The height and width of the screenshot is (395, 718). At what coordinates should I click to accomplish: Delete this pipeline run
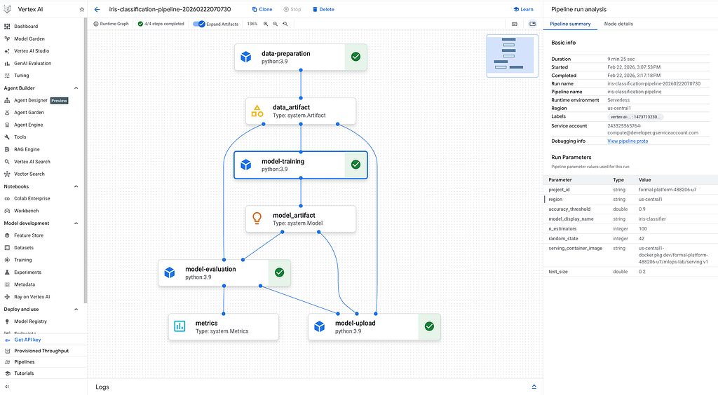tap(323, 9)
